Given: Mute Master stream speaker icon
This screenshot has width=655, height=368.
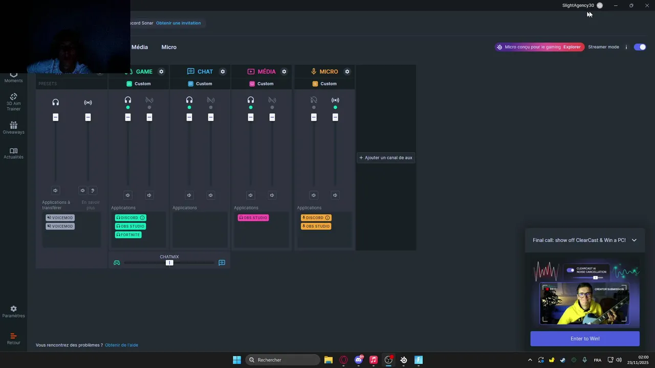Looking at the screenshot, I should (x=83, y=191).
